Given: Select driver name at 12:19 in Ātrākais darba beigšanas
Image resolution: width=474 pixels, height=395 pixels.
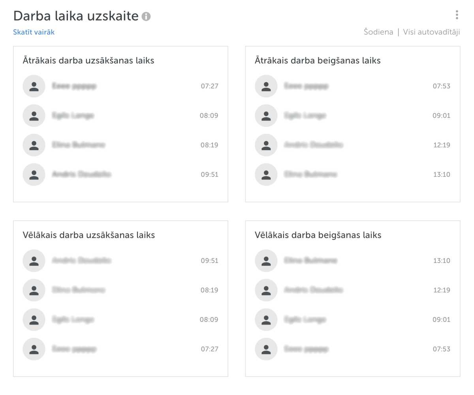Looking at the screenshot, I should 313,145.
